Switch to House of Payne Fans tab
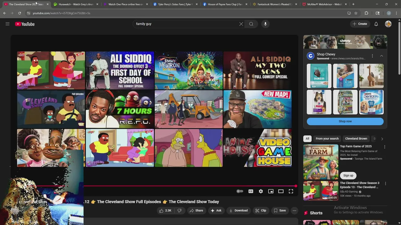Image resolution: width=401 pixels, height=225 pixels. [x=225, y=4]
